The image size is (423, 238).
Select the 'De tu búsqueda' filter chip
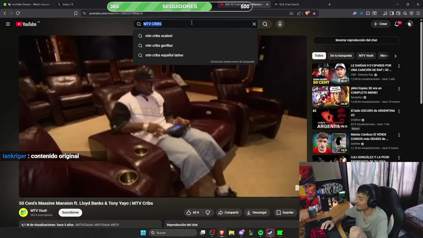pyautogui.click(x=341, y=56)
